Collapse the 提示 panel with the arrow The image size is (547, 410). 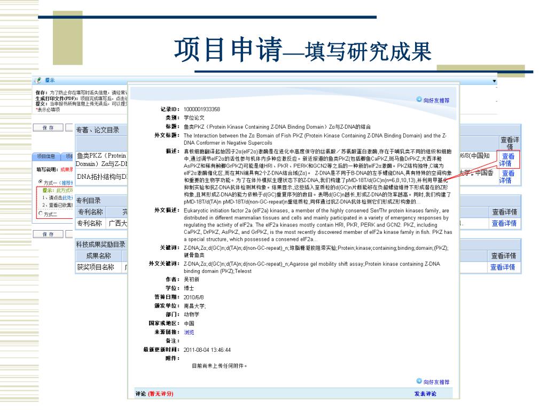(x=494, y=81)
